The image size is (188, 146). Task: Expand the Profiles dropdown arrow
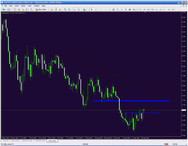click(11, 9)
